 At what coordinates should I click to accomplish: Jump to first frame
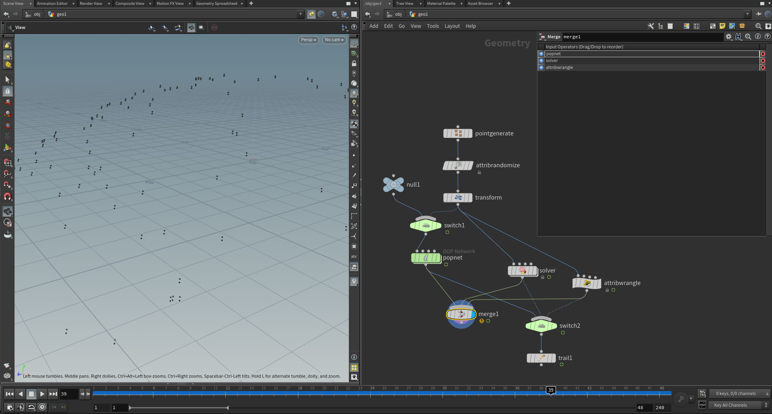pos(9,394)
